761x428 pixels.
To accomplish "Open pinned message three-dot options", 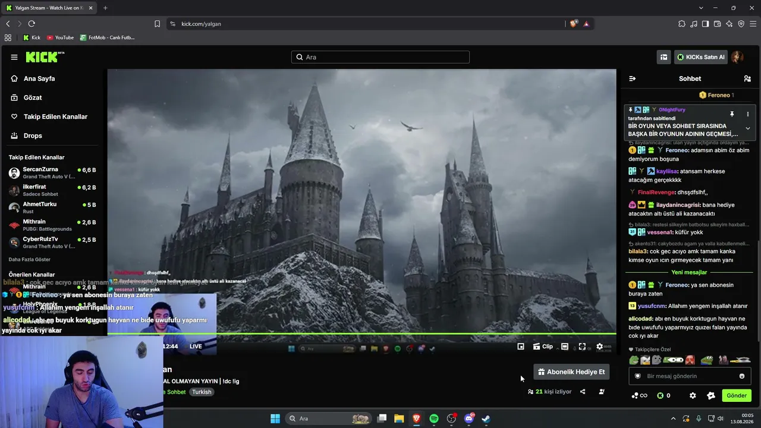I will click(748, 114).
